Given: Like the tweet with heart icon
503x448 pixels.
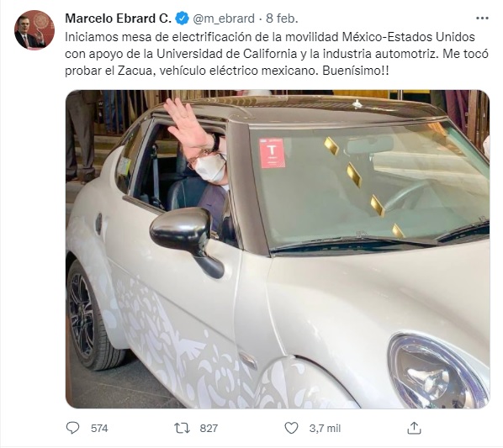Looking at the screenshot, I should click(x=291, y=428).
